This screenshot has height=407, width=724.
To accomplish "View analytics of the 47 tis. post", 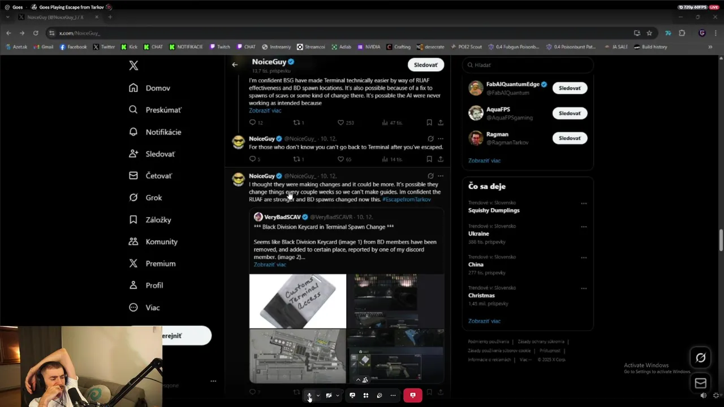I will [392, 123].
